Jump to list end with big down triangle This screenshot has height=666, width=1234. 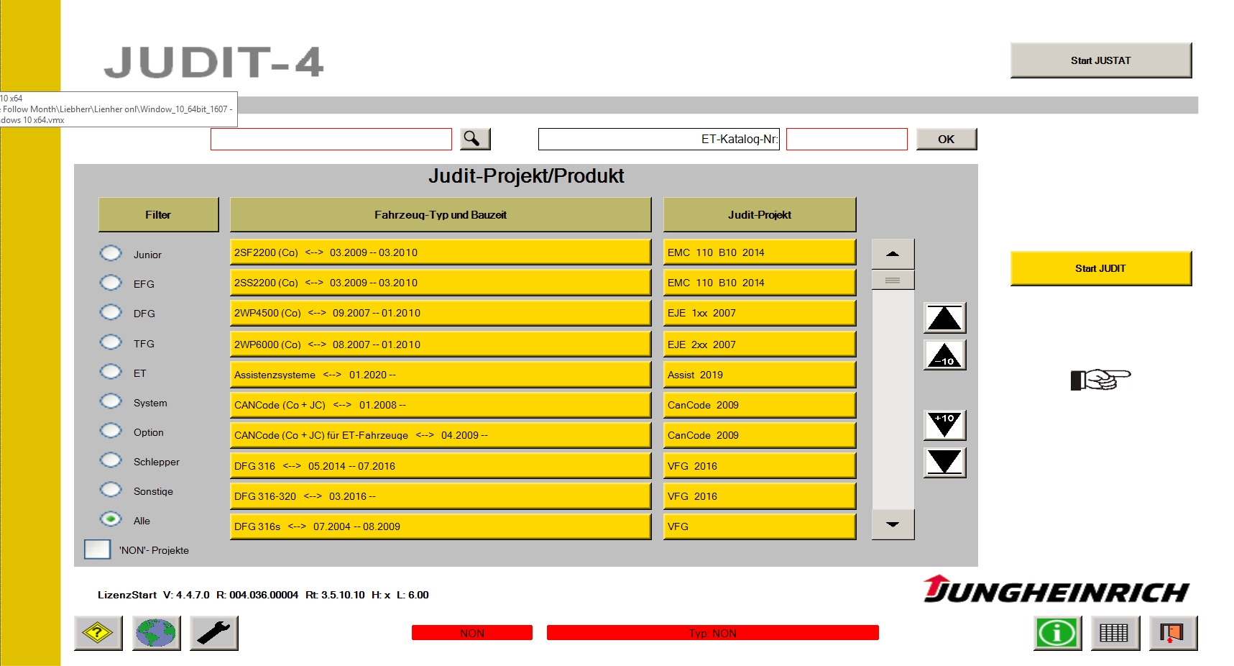pyautogui.click(x=944, y=462)
